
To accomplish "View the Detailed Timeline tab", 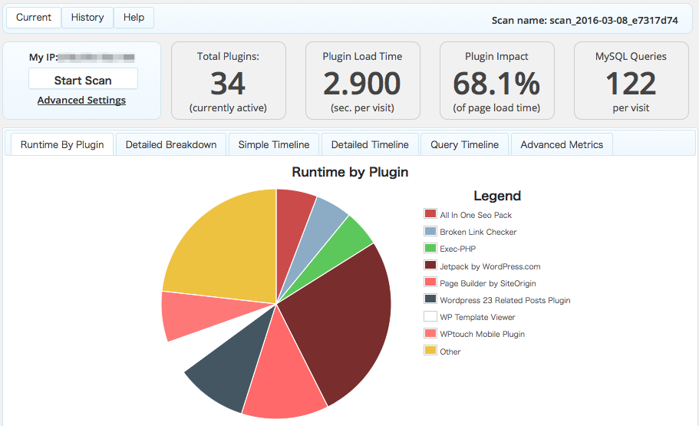I will click(370, 144).
